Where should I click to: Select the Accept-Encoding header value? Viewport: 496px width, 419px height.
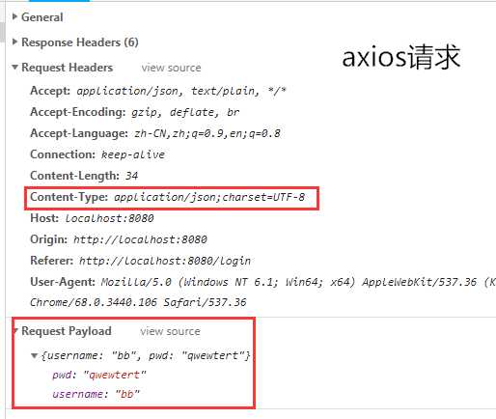coord(185,112)
